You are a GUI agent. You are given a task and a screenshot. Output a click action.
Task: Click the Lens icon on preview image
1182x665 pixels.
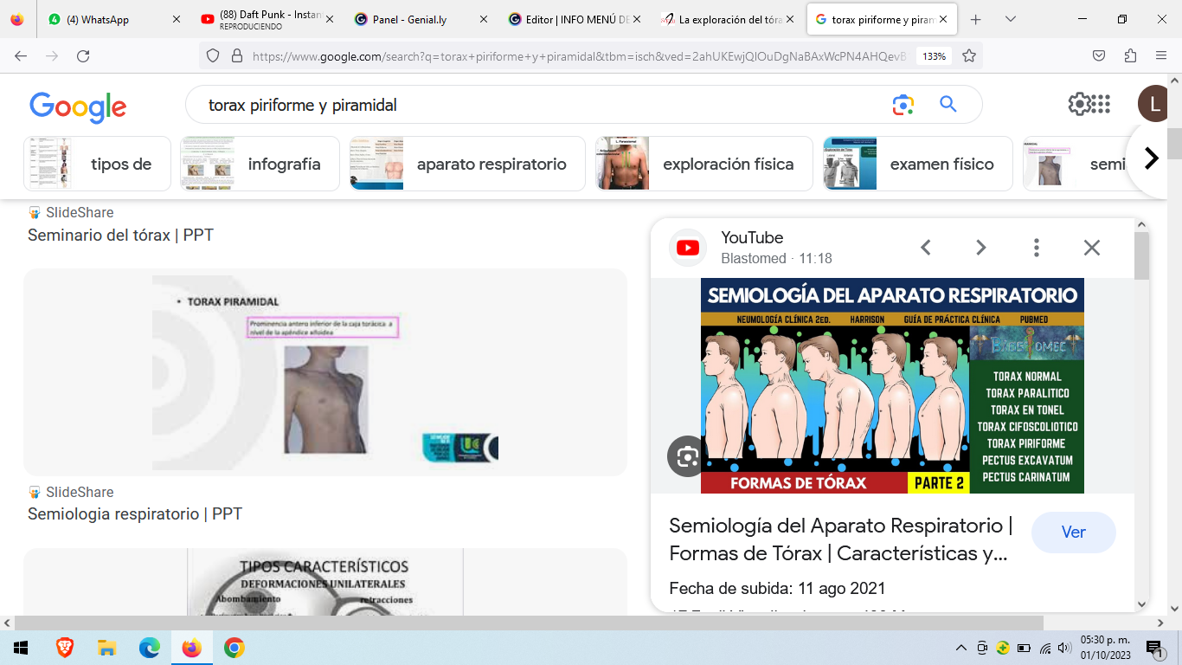(x=687, y=456)
